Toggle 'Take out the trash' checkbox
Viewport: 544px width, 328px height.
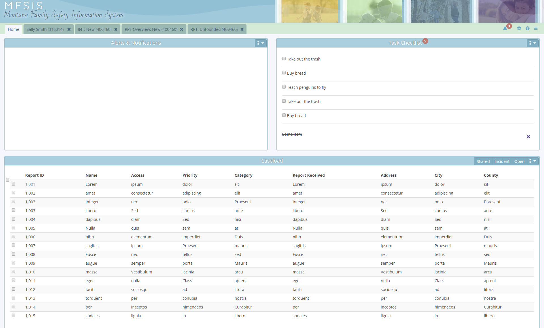coord(284,59)
